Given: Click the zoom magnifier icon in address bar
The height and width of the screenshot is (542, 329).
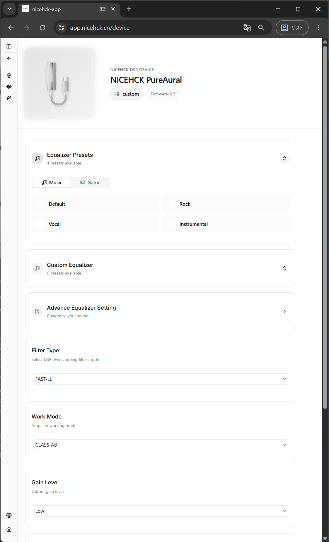Looking at the screenshot, I should pos(261,28).
